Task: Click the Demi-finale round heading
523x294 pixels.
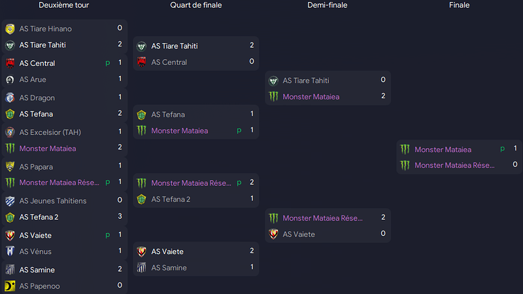Action: 328,5
